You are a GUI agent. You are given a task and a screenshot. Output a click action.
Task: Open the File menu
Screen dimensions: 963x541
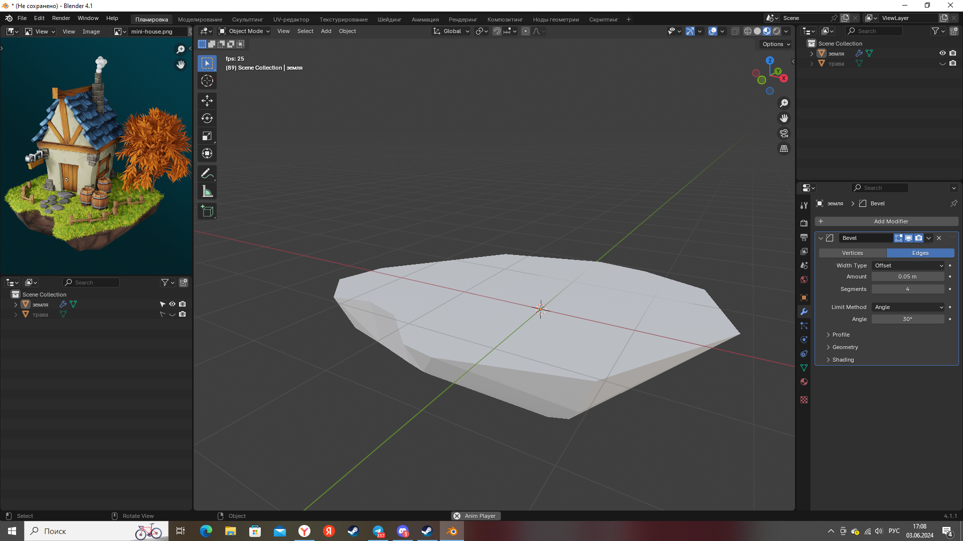[22, 18]
